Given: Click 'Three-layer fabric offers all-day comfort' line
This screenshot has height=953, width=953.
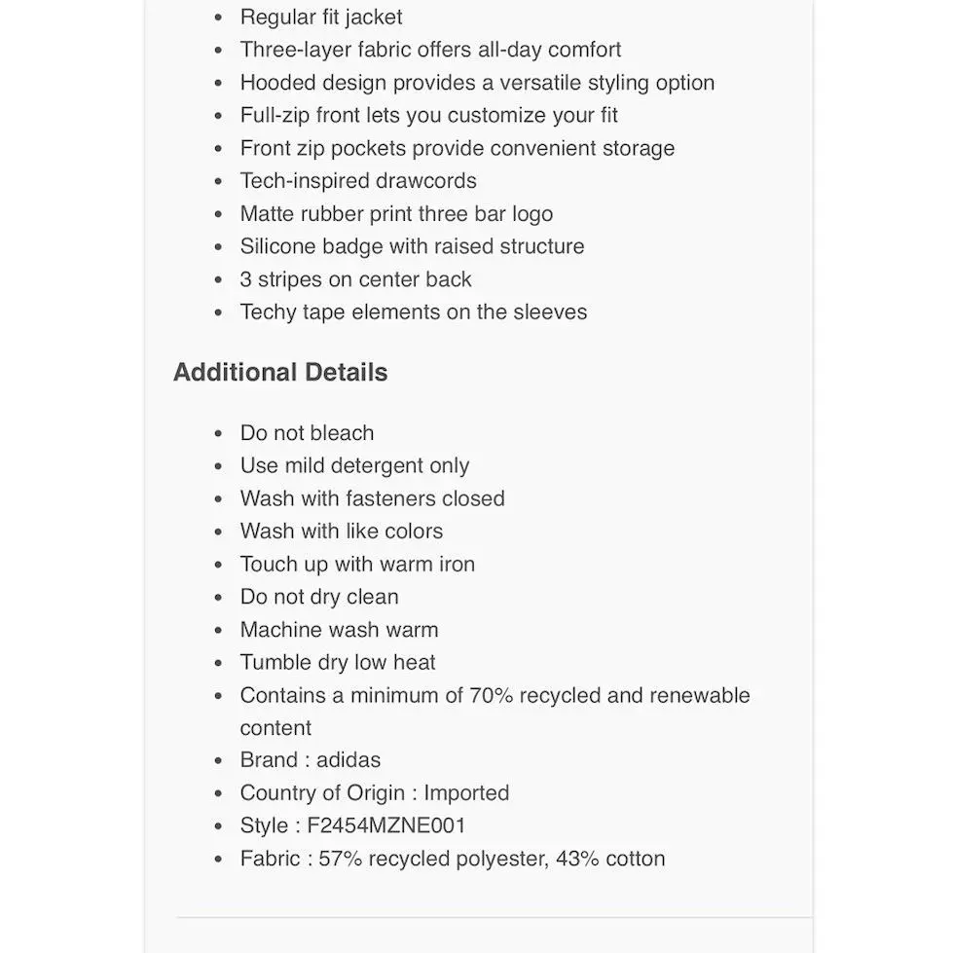Looking at the screenshot, I should 430,50.
